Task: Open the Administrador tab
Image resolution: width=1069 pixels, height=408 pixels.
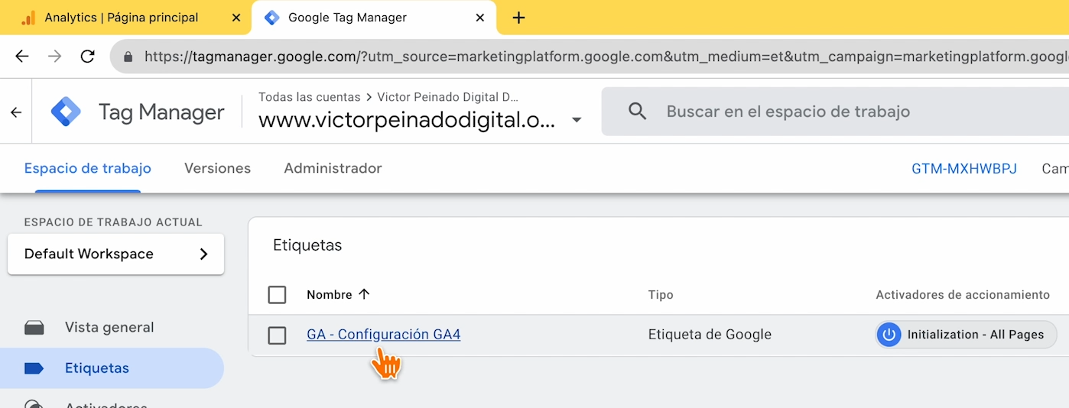Action: click(333, 168)
